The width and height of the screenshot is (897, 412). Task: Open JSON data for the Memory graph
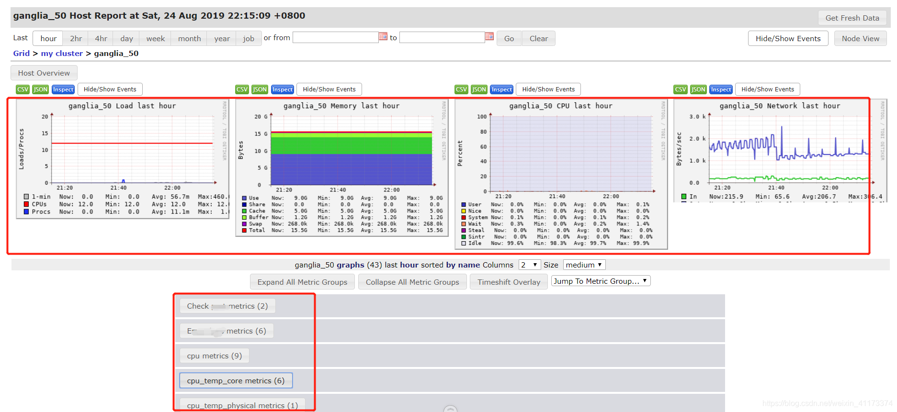click(x=260, y=89)
